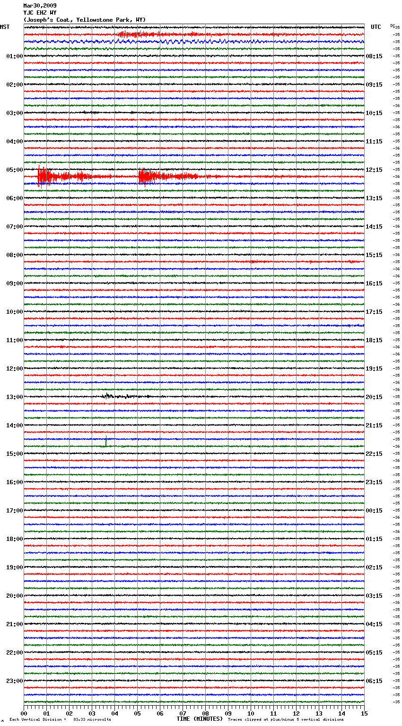
Task: Click the 10:15 UTC time label
Action: [374, 113]
